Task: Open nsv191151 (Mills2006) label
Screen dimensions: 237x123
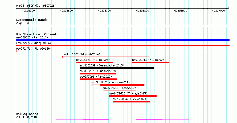Action: tap(93, 60)
